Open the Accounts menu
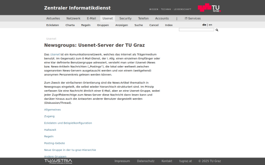 (x=162, y=18)
